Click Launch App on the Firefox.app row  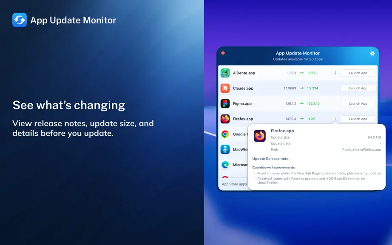click(x=358, y=119)
